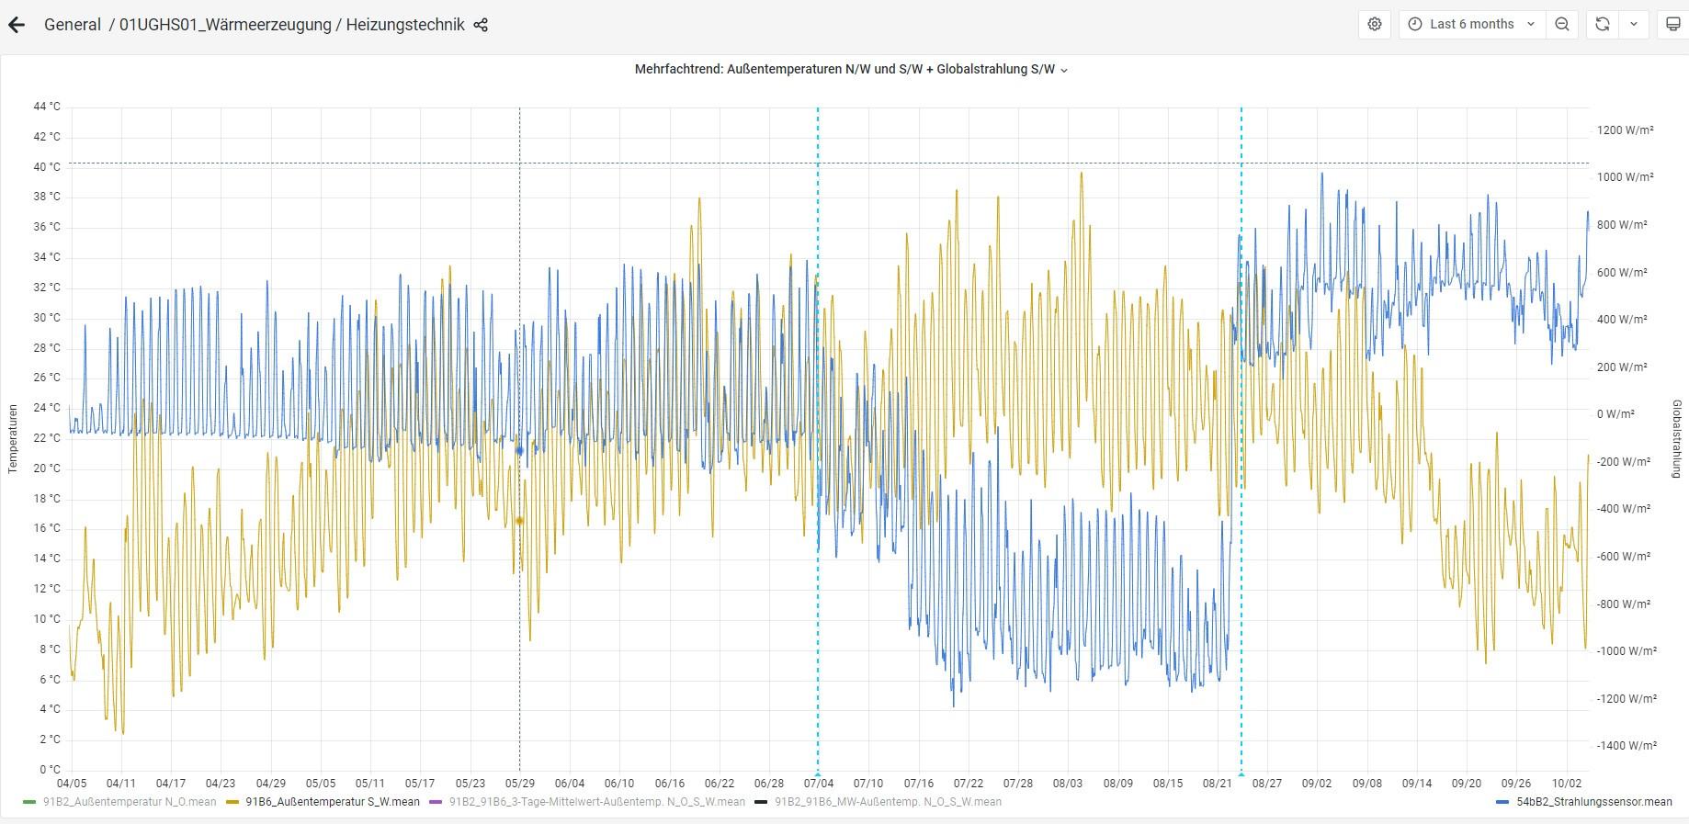
Task: Click the blue hover point at 05/29
Action: [519, 450]
